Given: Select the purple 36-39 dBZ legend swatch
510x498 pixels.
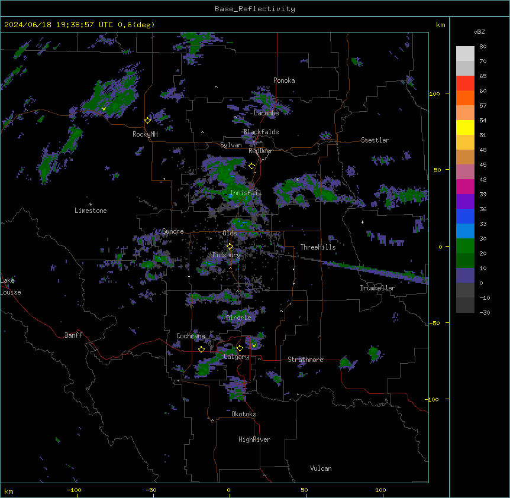Looking at the screenshot, I should click(465, 202).
